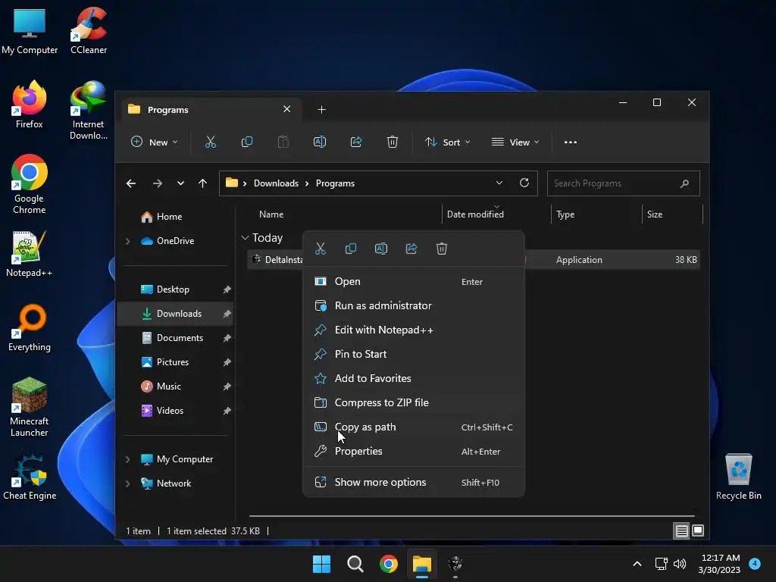This screenshot has height=582, width=776.
Task: Choose Add to Favorites
Action: click(413, 379)
